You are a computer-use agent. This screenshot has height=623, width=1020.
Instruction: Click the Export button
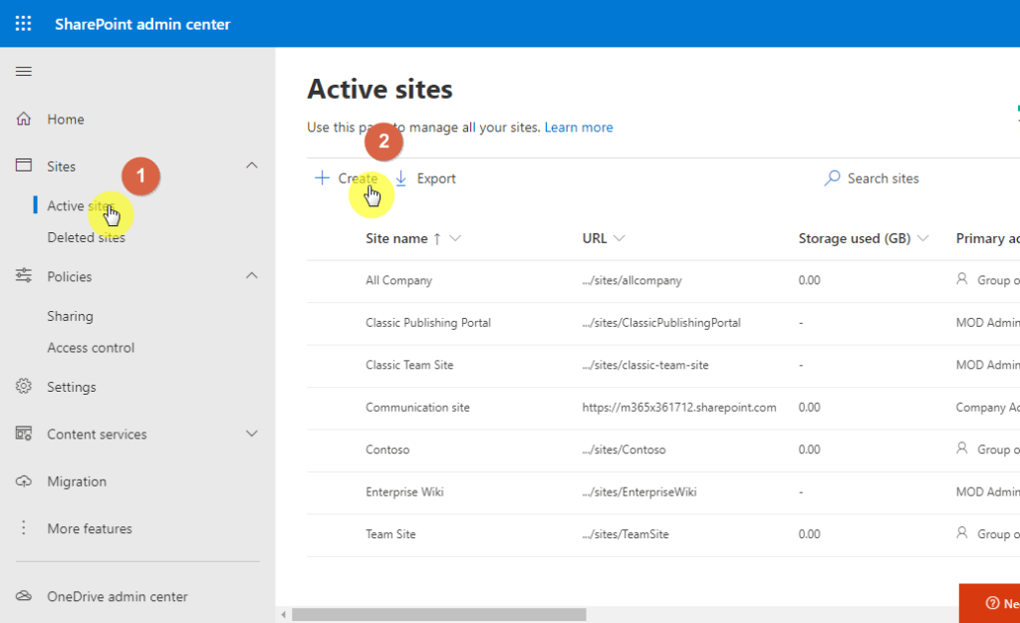click(426, 178)
